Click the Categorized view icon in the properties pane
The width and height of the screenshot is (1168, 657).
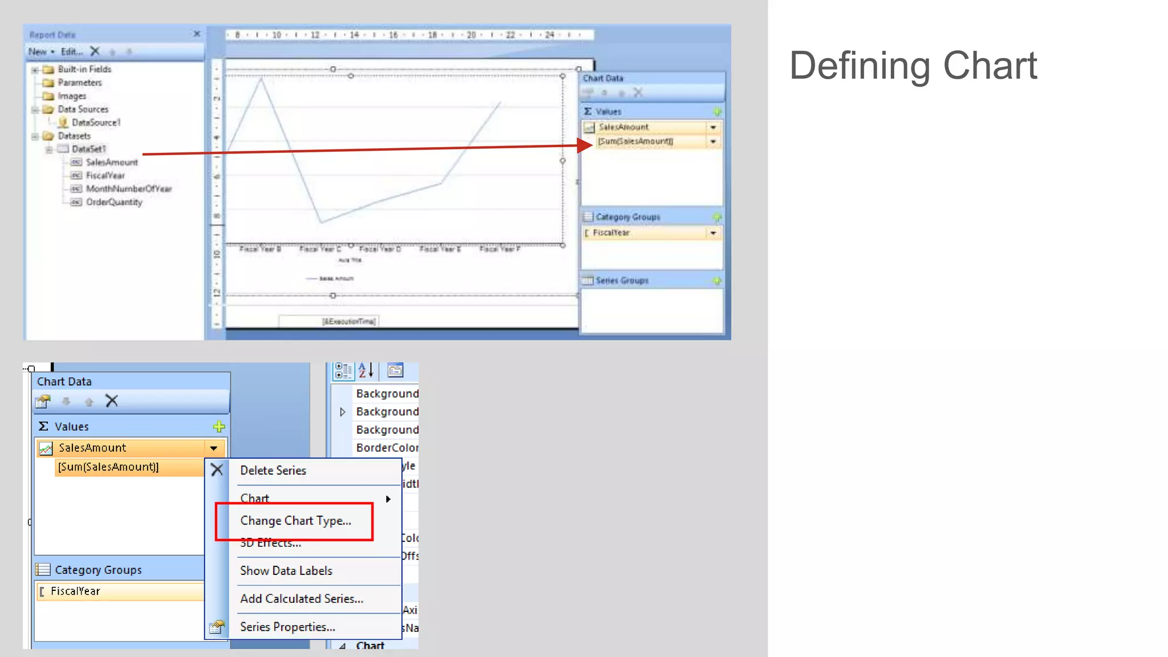click(343, 371)
